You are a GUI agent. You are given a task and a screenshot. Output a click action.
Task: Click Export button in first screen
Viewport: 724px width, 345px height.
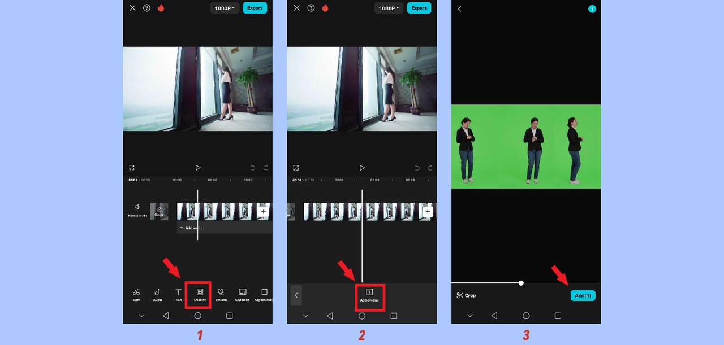click(x=255, y=8)
